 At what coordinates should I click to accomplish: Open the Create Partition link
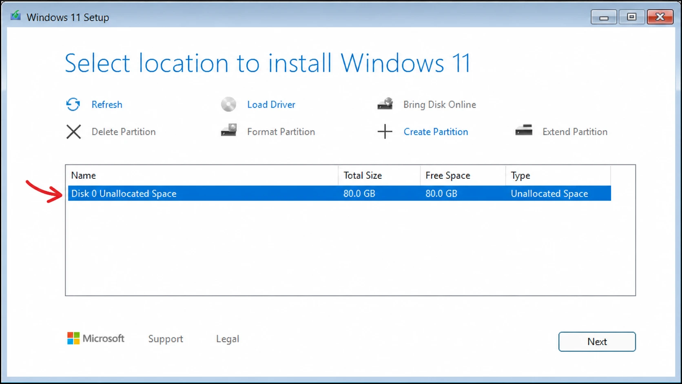click(x=436, y=132)
